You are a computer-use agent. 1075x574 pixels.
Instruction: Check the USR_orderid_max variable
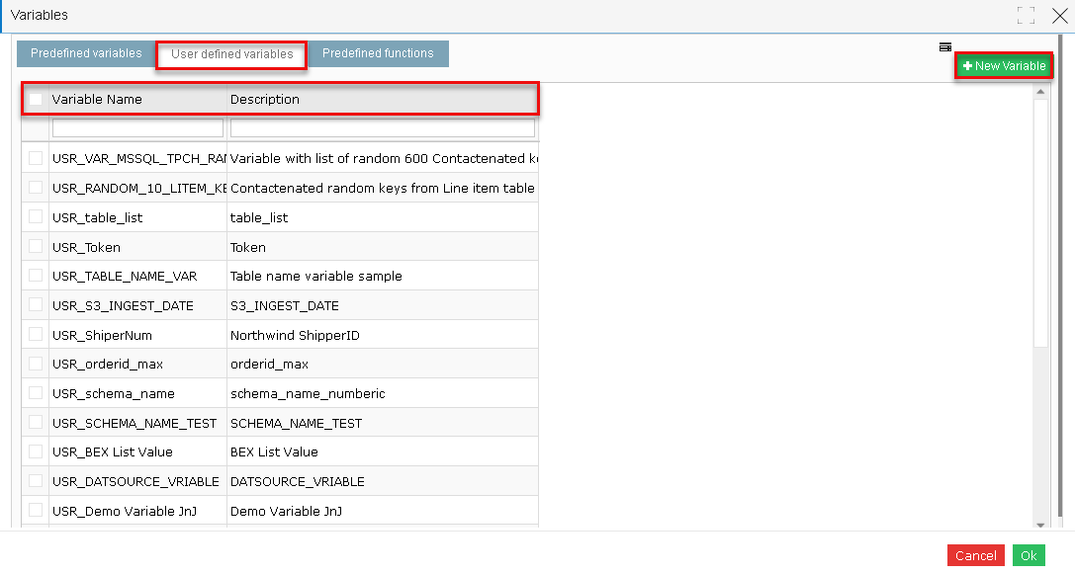[x=36, y=364]
